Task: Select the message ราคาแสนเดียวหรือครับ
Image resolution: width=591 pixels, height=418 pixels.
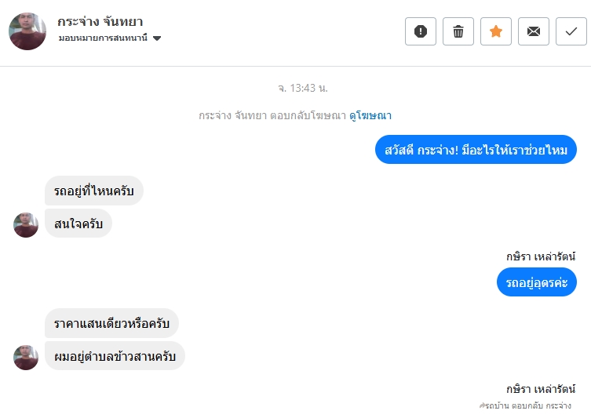Action: [111, 323]
